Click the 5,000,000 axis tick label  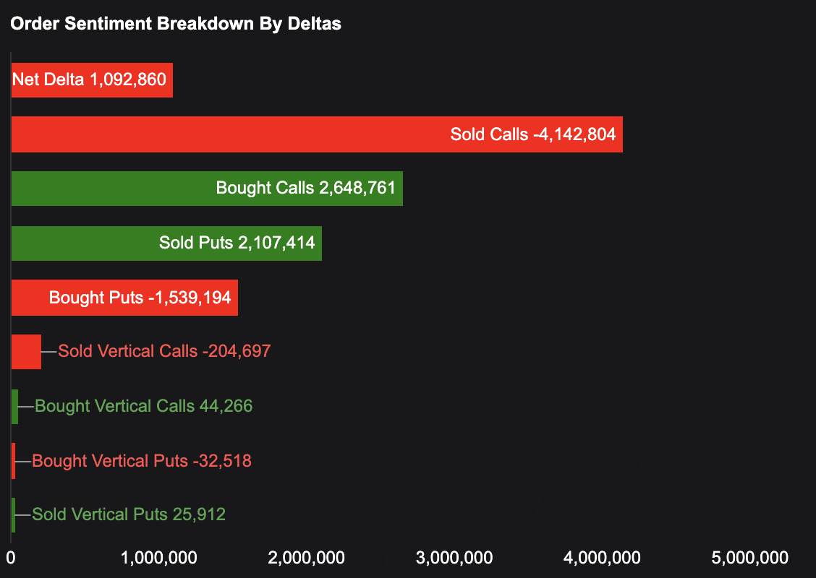(x=749, y=557)
